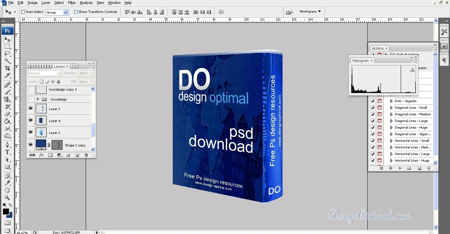Show the tocodesign copy 3 layer

tap(31, 89)
